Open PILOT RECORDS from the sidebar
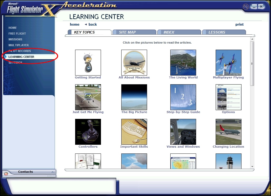The width and height of the screenshot is (271, 196). (20, 51)
